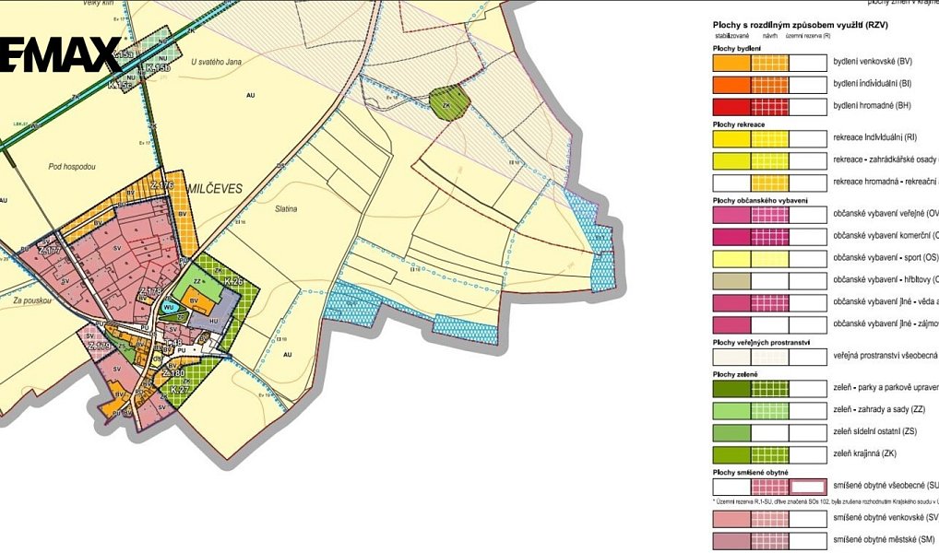Click the HU purple area in the village
939x553 pixels.
tap(214, 321)
